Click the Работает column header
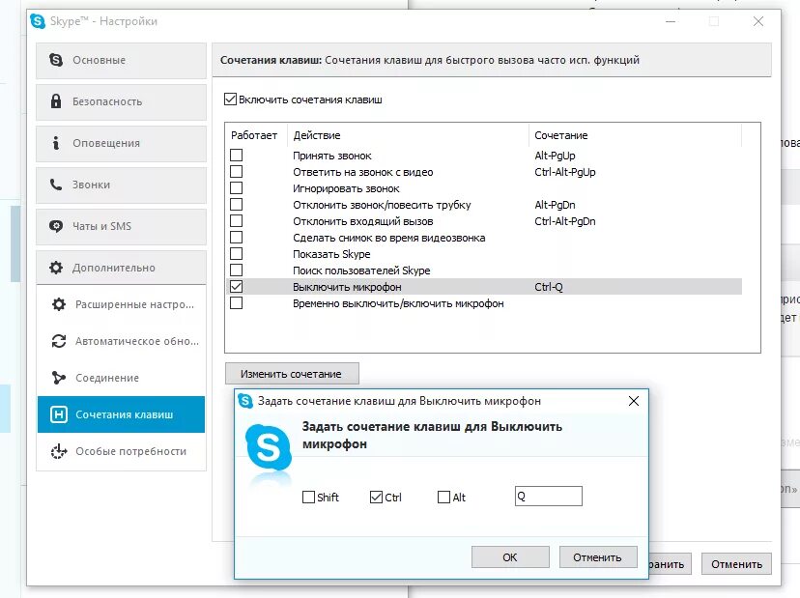Image resolution: width=800 pixels, height=598 pixels. click(x=254, y=135)
